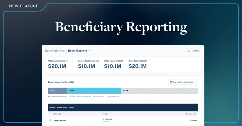Click the Details column header
The width and height of the screenshot is (242, 126).
click(105, 114)
